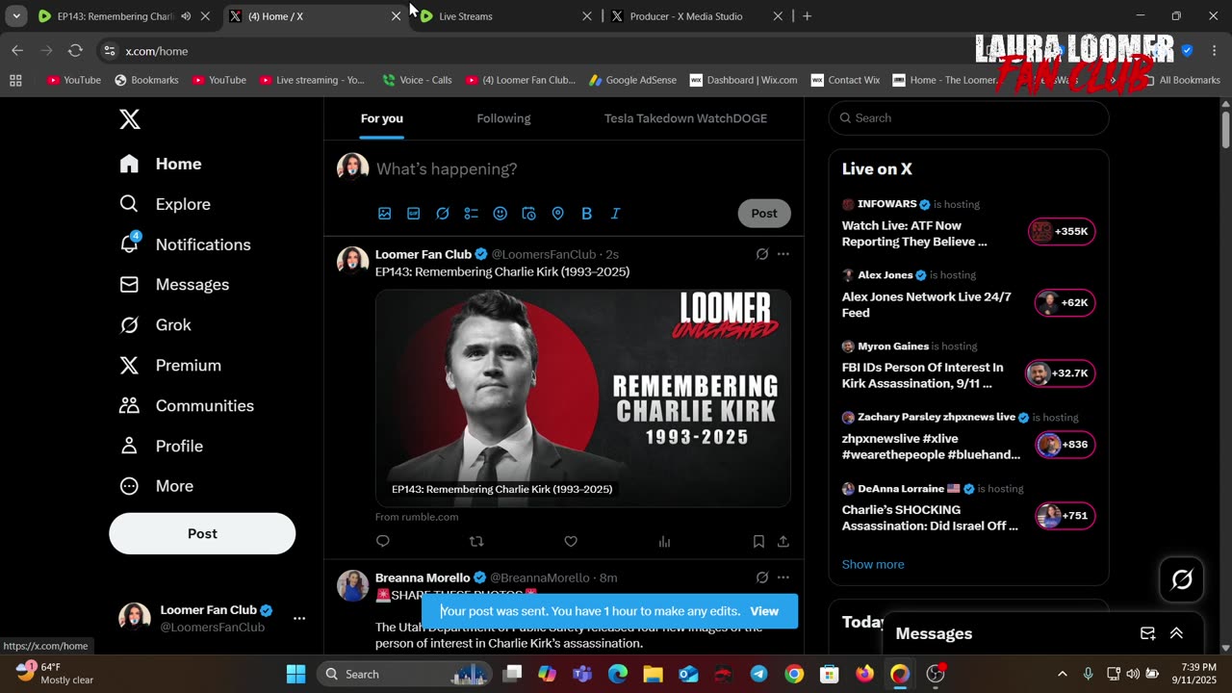Open Telegram from the taskbar
Viewport: 1232px width, 693px height.
click(758, 674)
